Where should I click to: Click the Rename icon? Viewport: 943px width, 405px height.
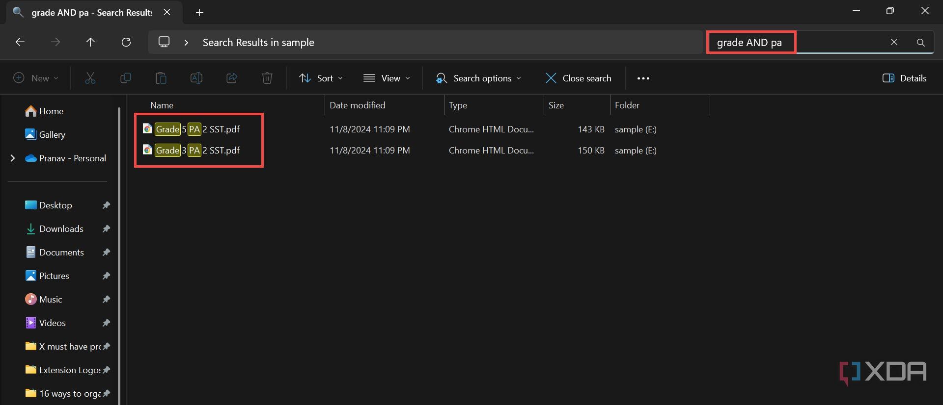pos(196,78)
